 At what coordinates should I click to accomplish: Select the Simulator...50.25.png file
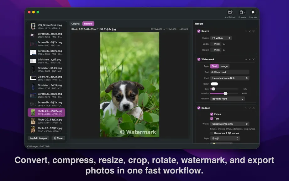(x=46, y=70)
